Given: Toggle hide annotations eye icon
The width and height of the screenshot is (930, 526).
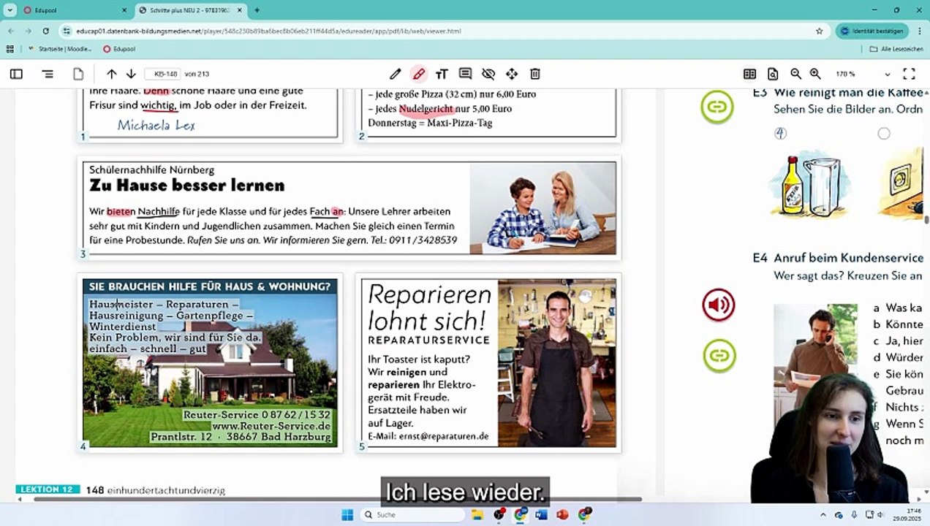Looking at the screenshot, I should (488, 74).
